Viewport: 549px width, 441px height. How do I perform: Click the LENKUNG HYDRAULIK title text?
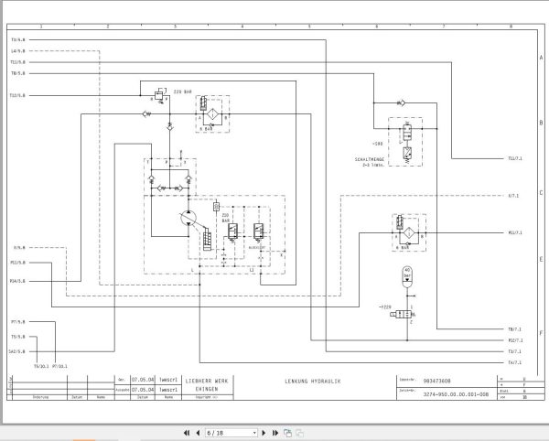coord(312,382)
